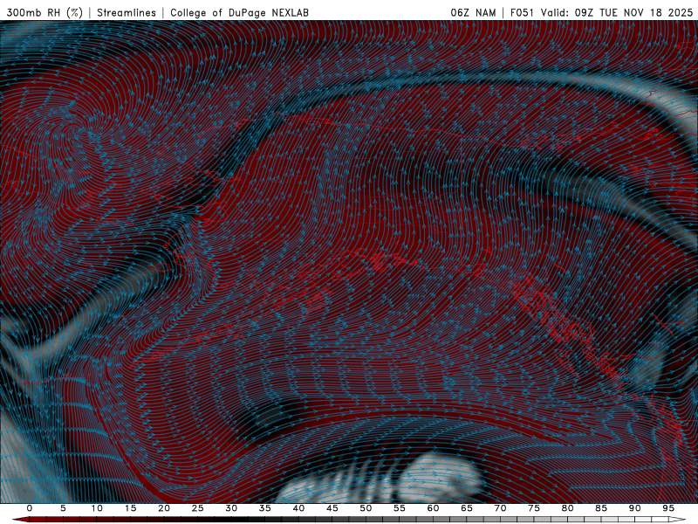The image size is (698, 524).
Task: Click the '85' value on color scale
Action: point(601,508)
